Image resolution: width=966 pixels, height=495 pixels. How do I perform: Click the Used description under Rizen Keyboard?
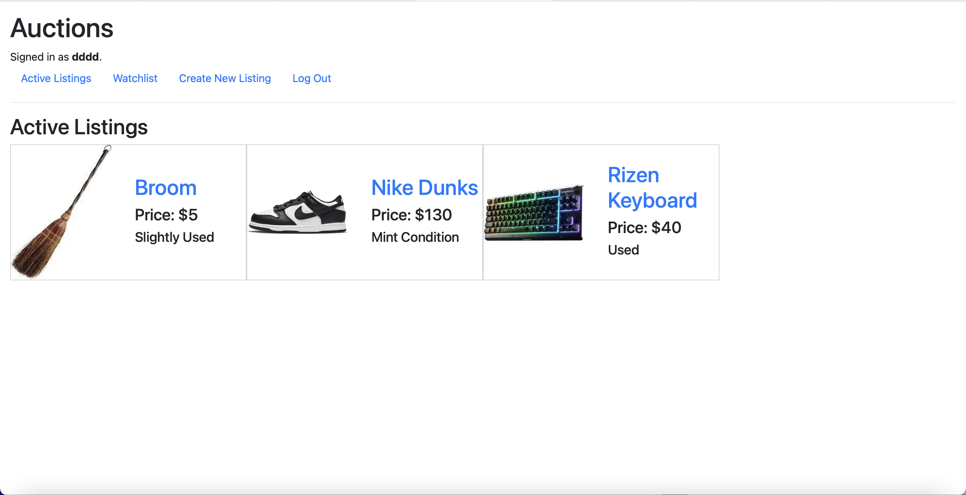(623, 250)
